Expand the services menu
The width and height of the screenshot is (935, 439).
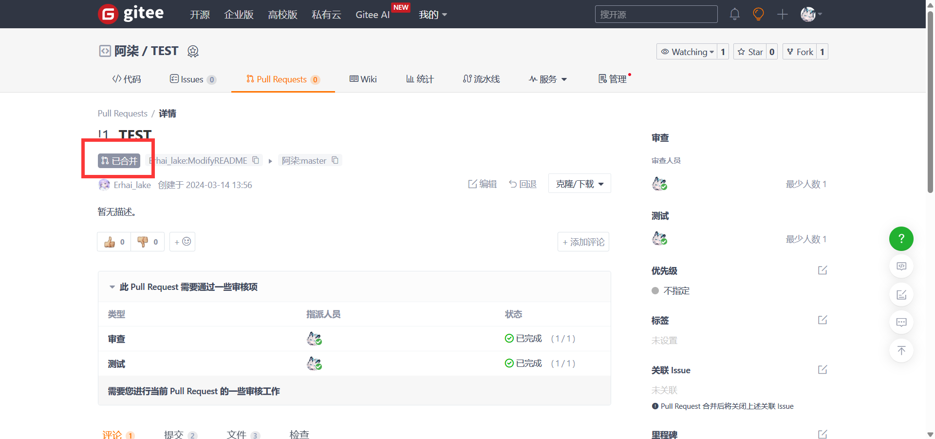pyautogui.click(x=548, y=79)
